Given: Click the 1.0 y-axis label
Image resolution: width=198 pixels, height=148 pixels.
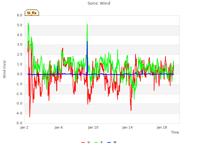Looking at the screenshot, I should coord(20,64).
